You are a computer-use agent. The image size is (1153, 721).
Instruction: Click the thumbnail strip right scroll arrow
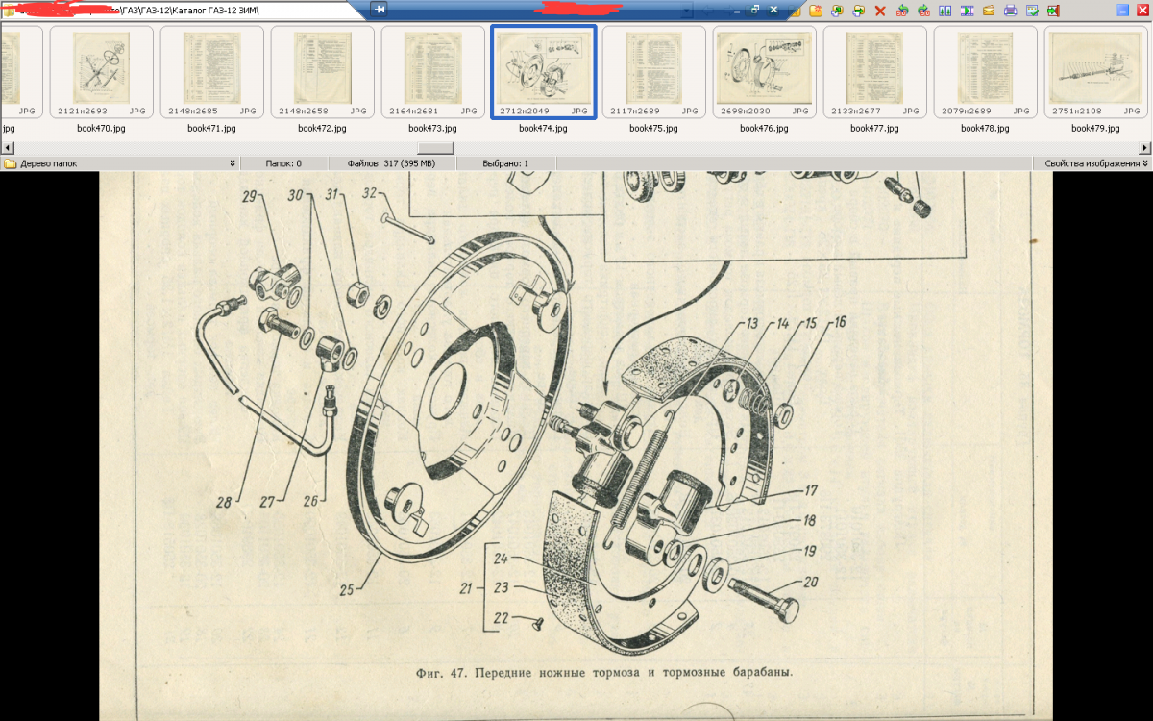point(1145,148)
